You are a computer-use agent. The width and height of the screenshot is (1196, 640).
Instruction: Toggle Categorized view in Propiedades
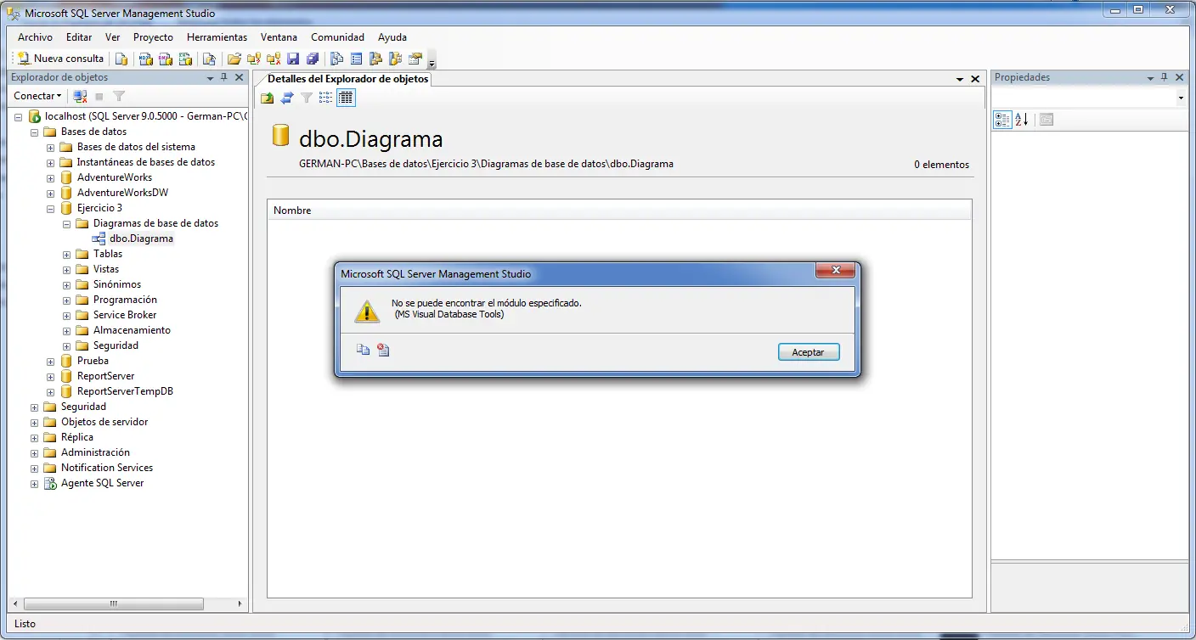coord(1002,120)
